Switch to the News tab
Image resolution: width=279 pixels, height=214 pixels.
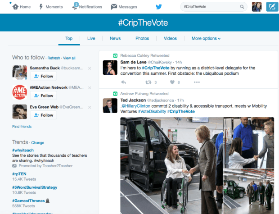115,38
